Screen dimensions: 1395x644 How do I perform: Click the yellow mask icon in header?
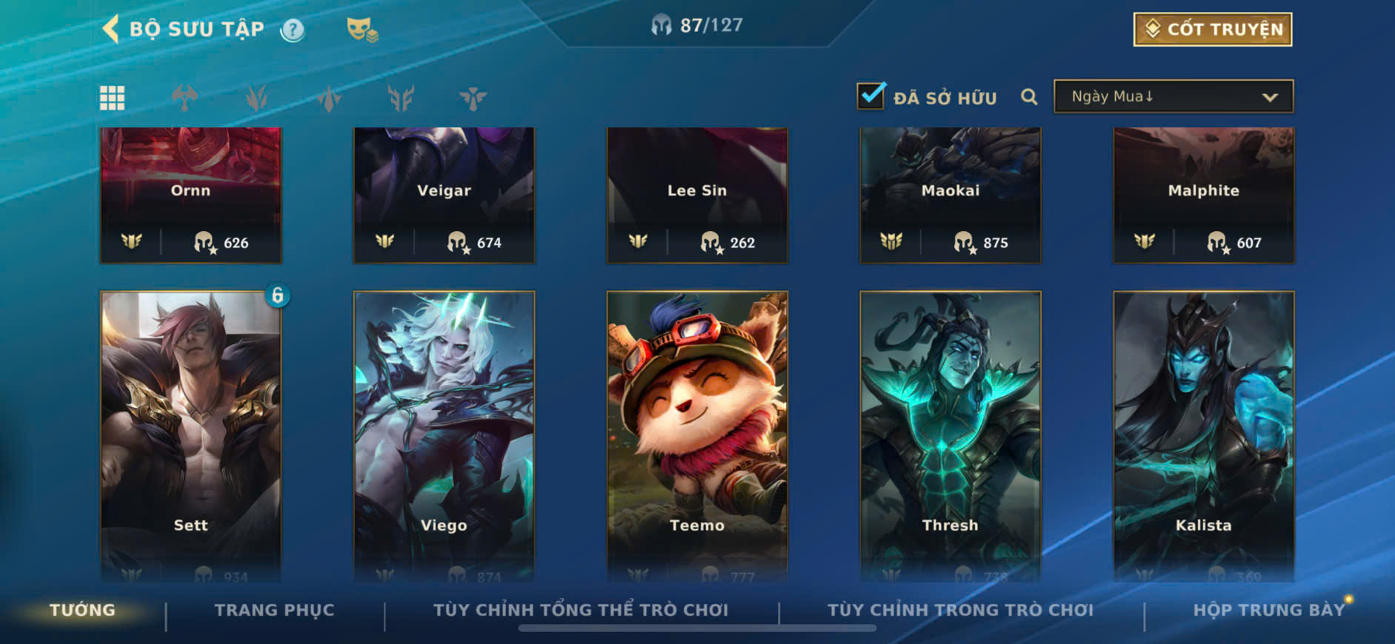tap(362, 30)
